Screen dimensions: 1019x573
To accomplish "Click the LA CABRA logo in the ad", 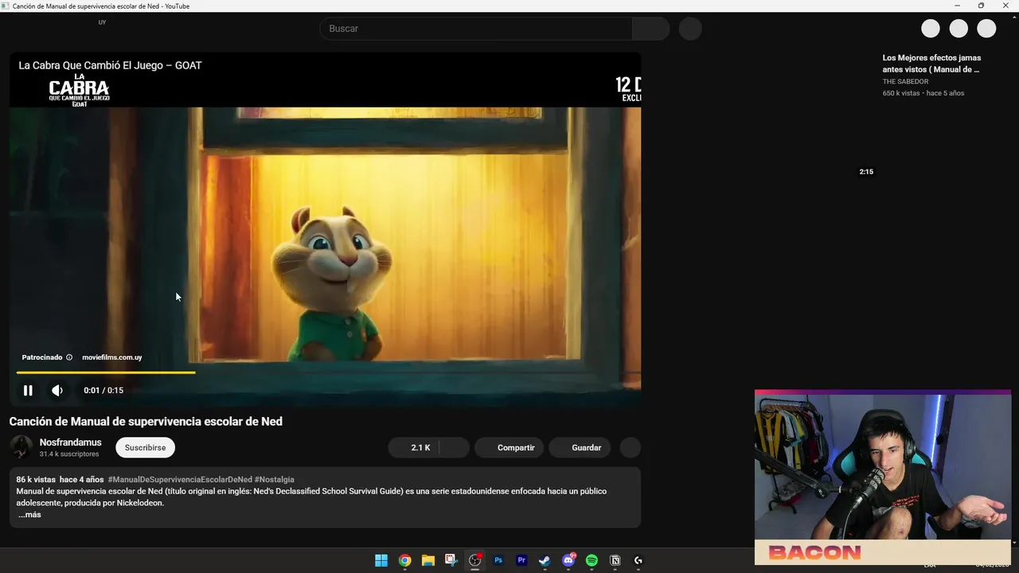I will (x=80, y=92).
